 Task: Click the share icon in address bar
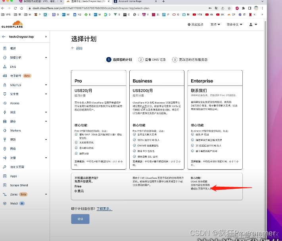coord(223,8)
